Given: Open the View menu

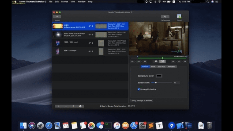Looking at the screenshot, I should [x=73, y=2].
